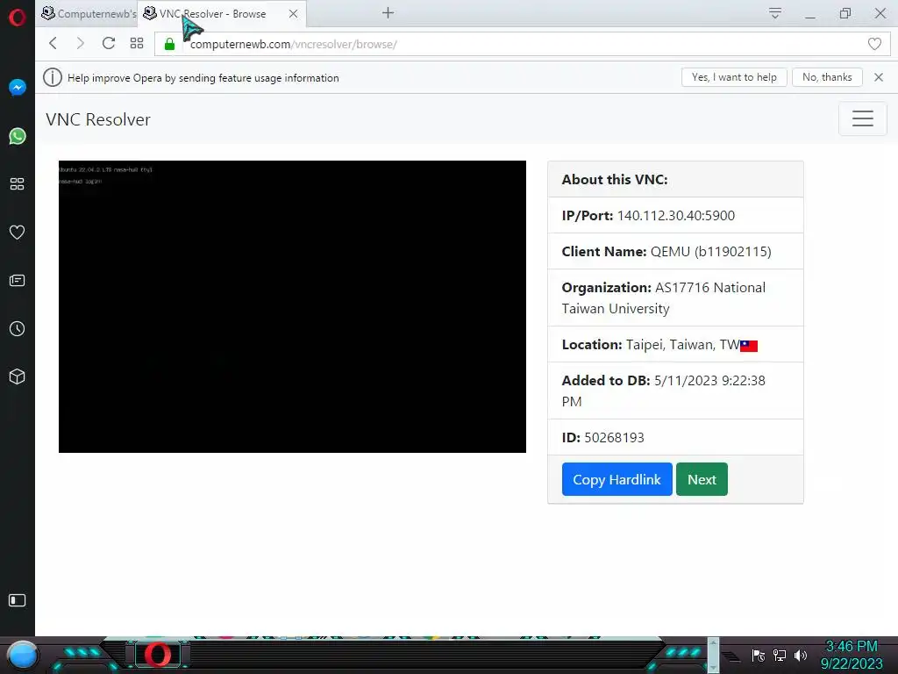This screenshot has height=674, width=898.
Task: Dismiss the Opera help banner
Action: 879,77
